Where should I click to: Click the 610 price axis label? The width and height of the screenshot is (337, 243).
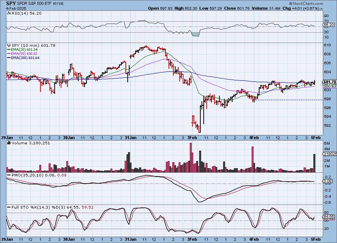(328, 45)
